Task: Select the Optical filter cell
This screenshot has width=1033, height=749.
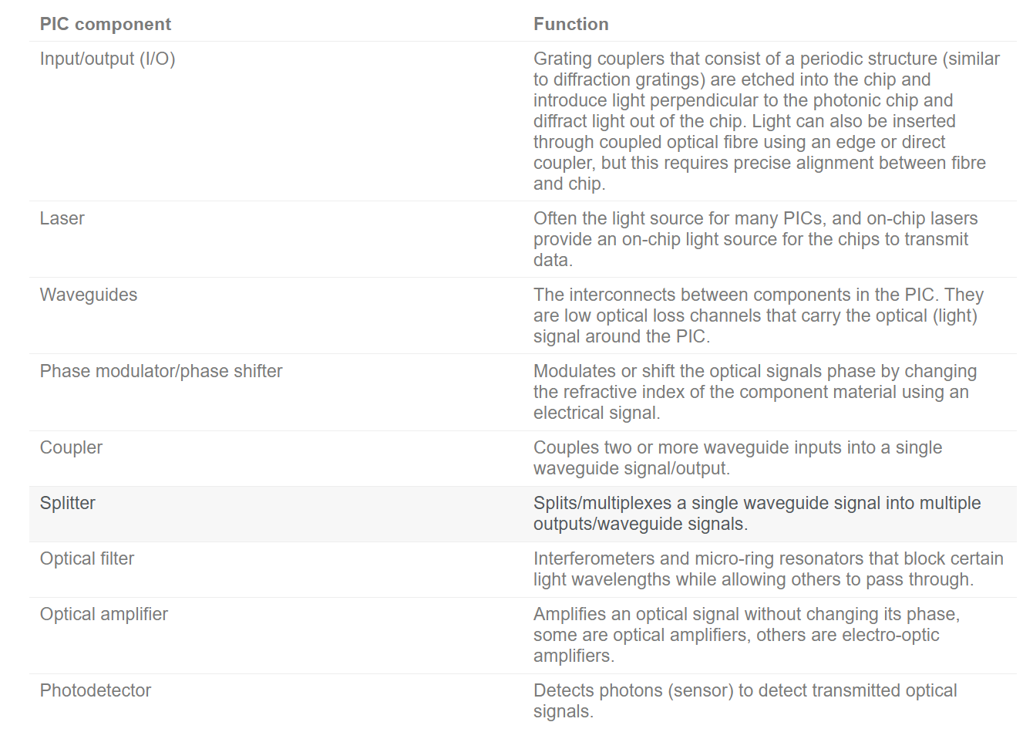Action: coord(87,558)
